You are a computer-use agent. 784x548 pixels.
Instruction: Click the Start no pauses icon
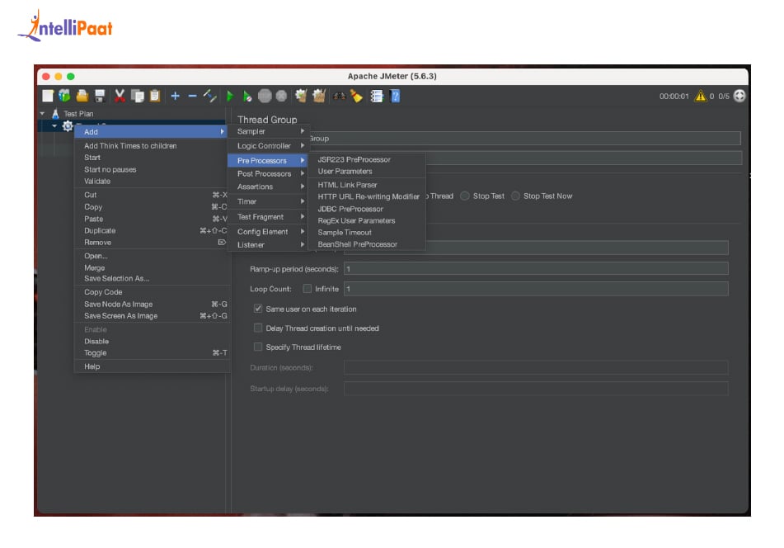[x=247, y=96]
